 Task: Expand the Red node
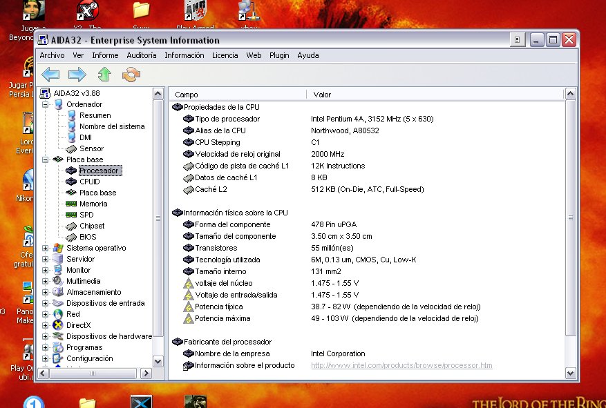45,314
